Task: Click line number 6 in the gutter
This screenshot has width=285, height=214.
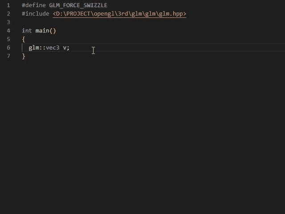Action: (8, 48)
